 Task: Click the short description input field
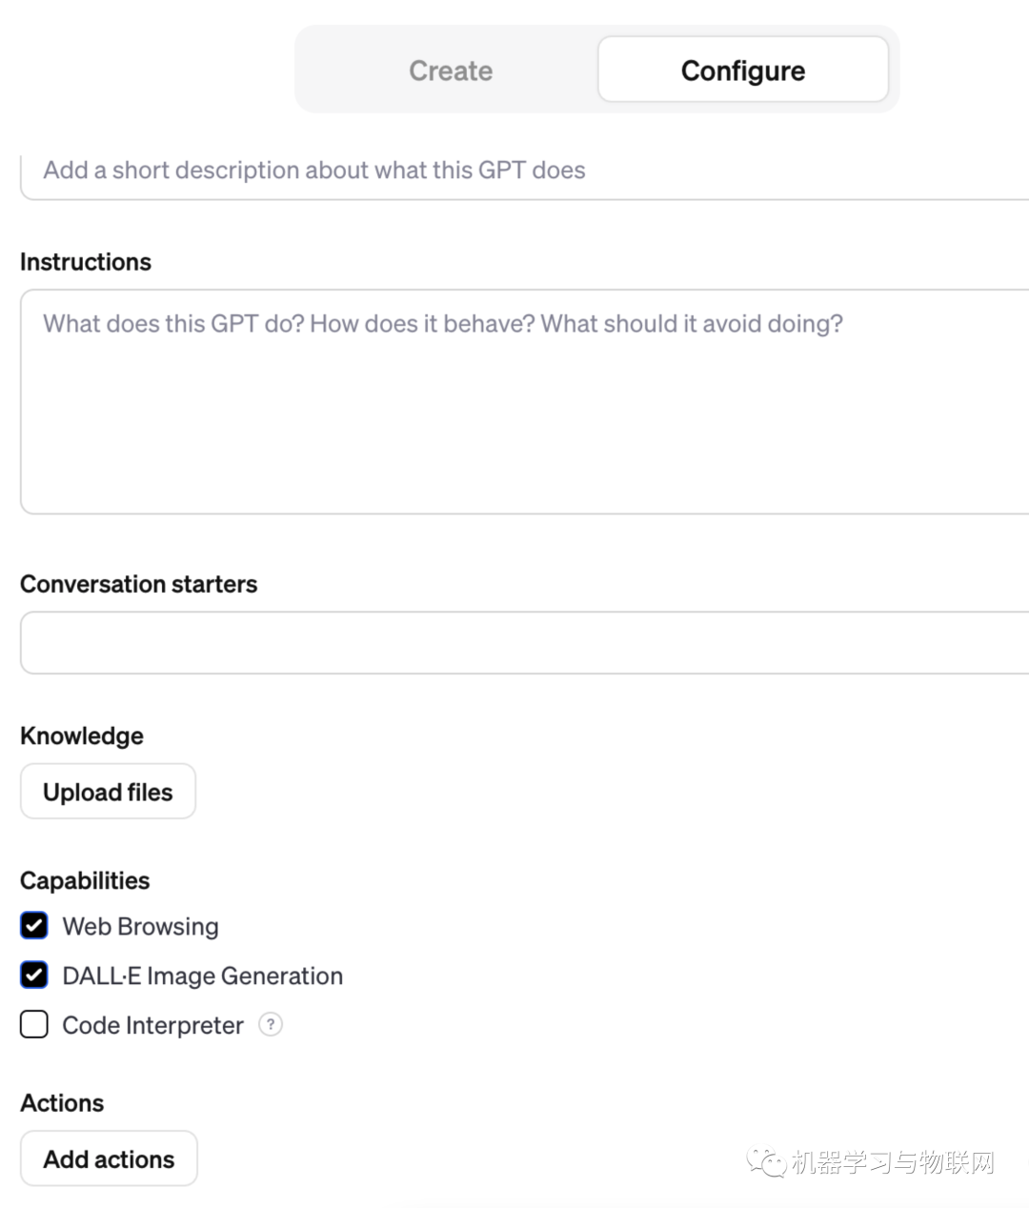(x=524, y=171)
